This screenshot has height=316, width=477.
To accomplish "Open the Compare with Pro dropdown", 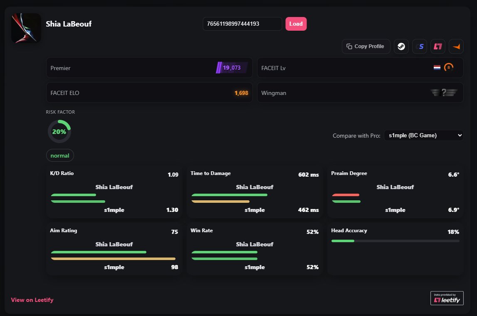I will click(423, 135).
